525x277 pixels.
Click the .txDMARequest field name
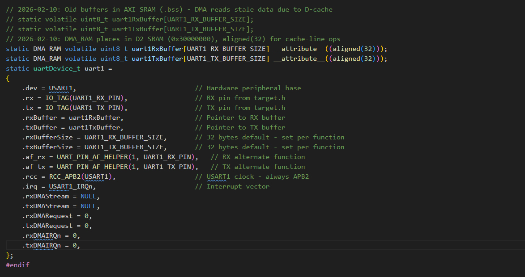[x=47, y=226]
